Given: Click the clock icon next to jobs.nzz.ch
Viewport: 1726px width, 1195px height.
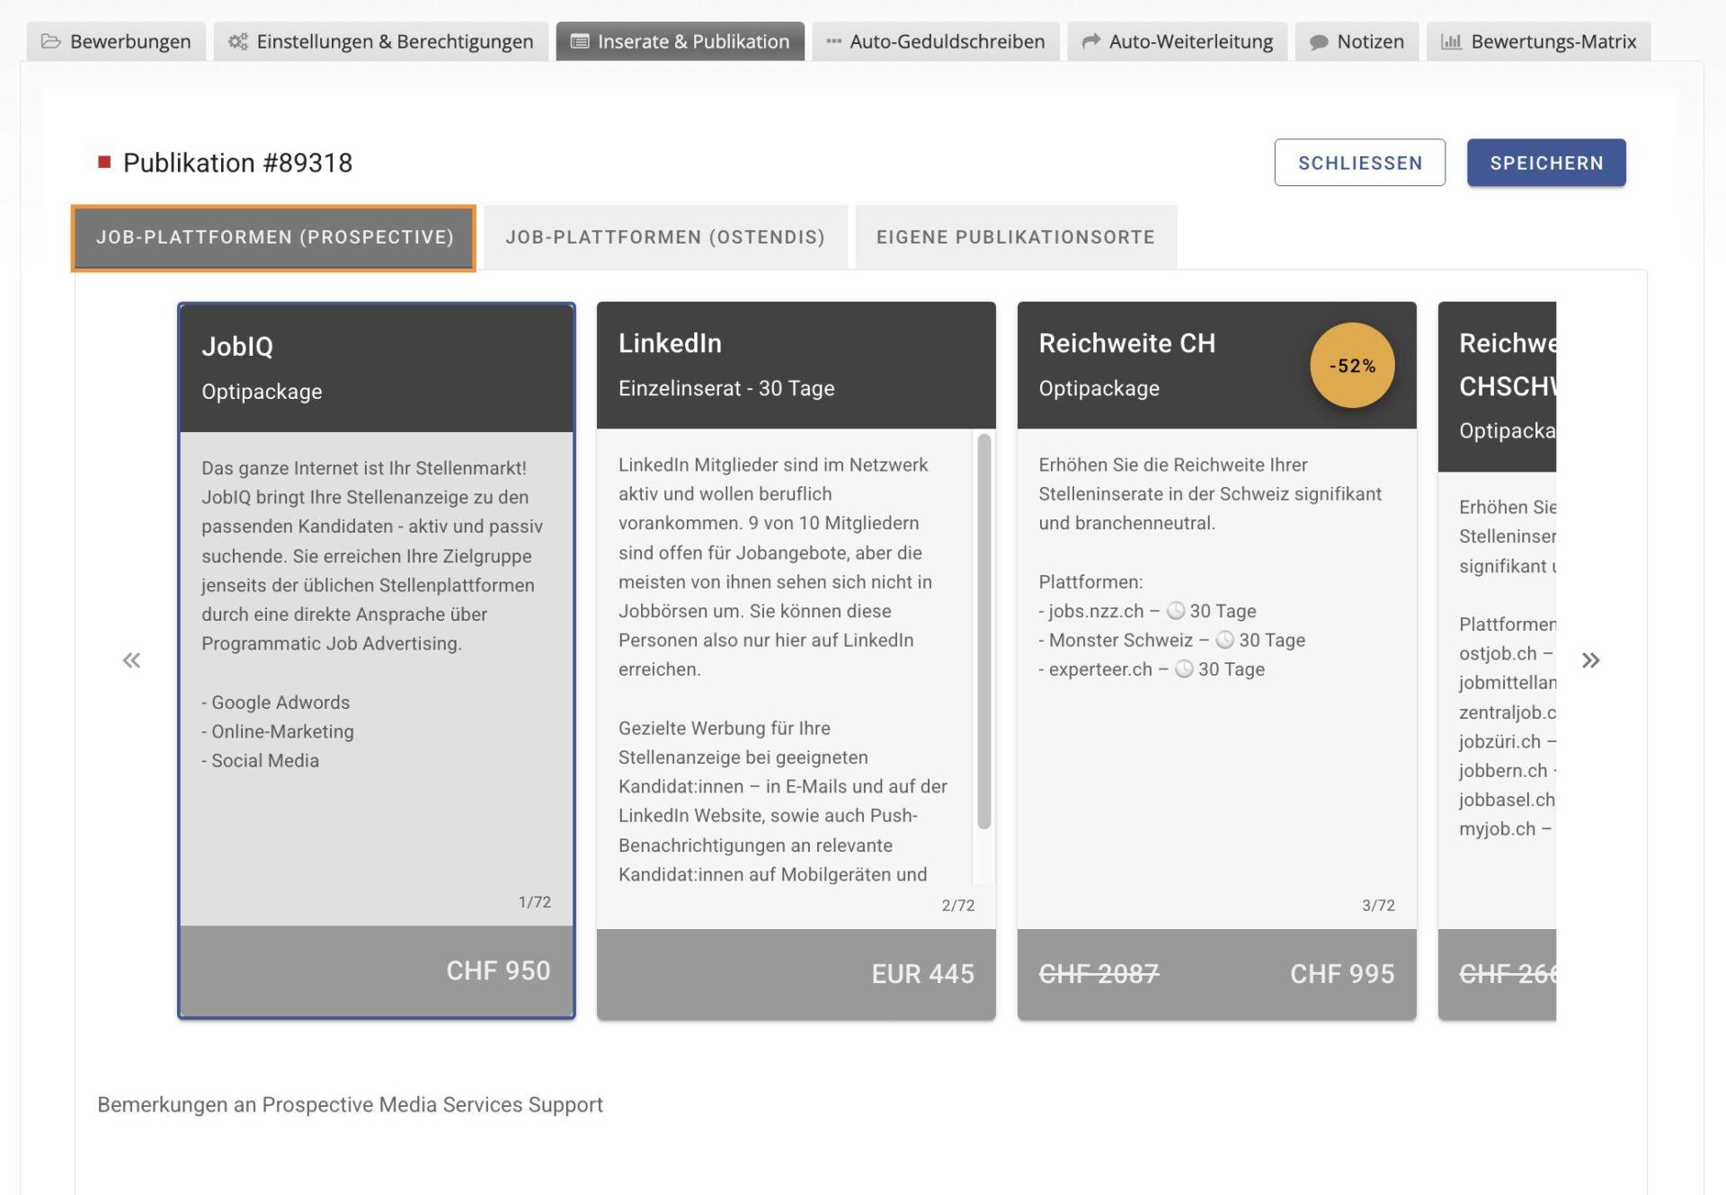Looking at the screenshot, I should 1175,611.
